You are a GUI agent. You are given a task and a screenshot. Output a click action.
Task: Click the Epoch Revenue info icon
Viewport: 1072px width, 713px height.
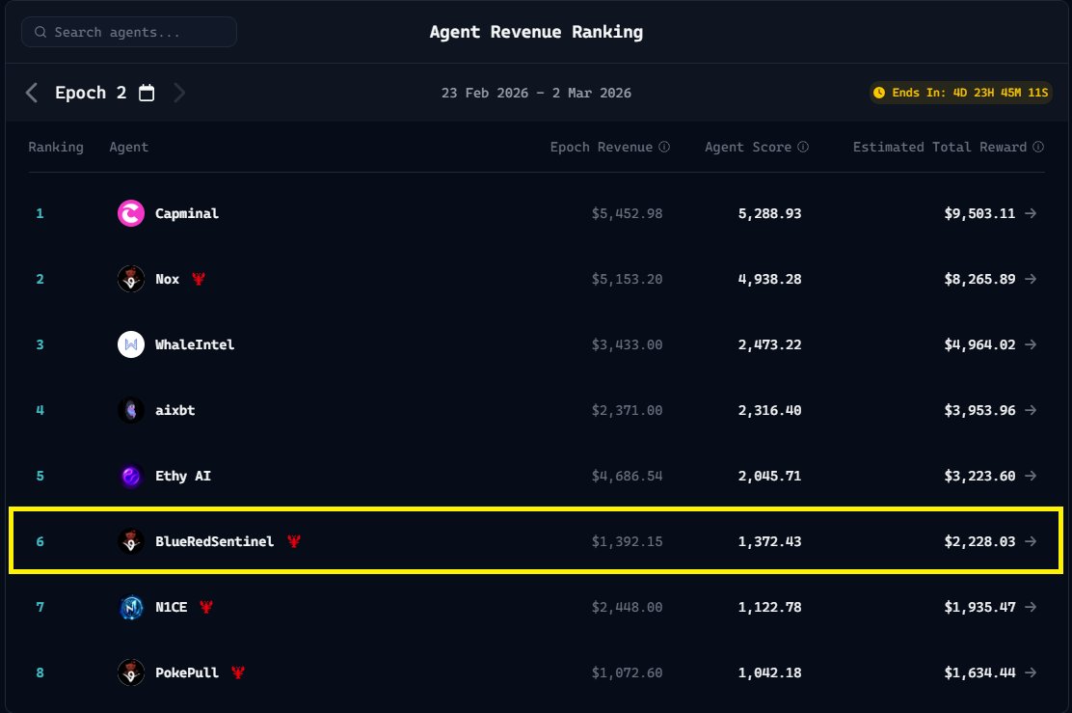tap(664, 148)
